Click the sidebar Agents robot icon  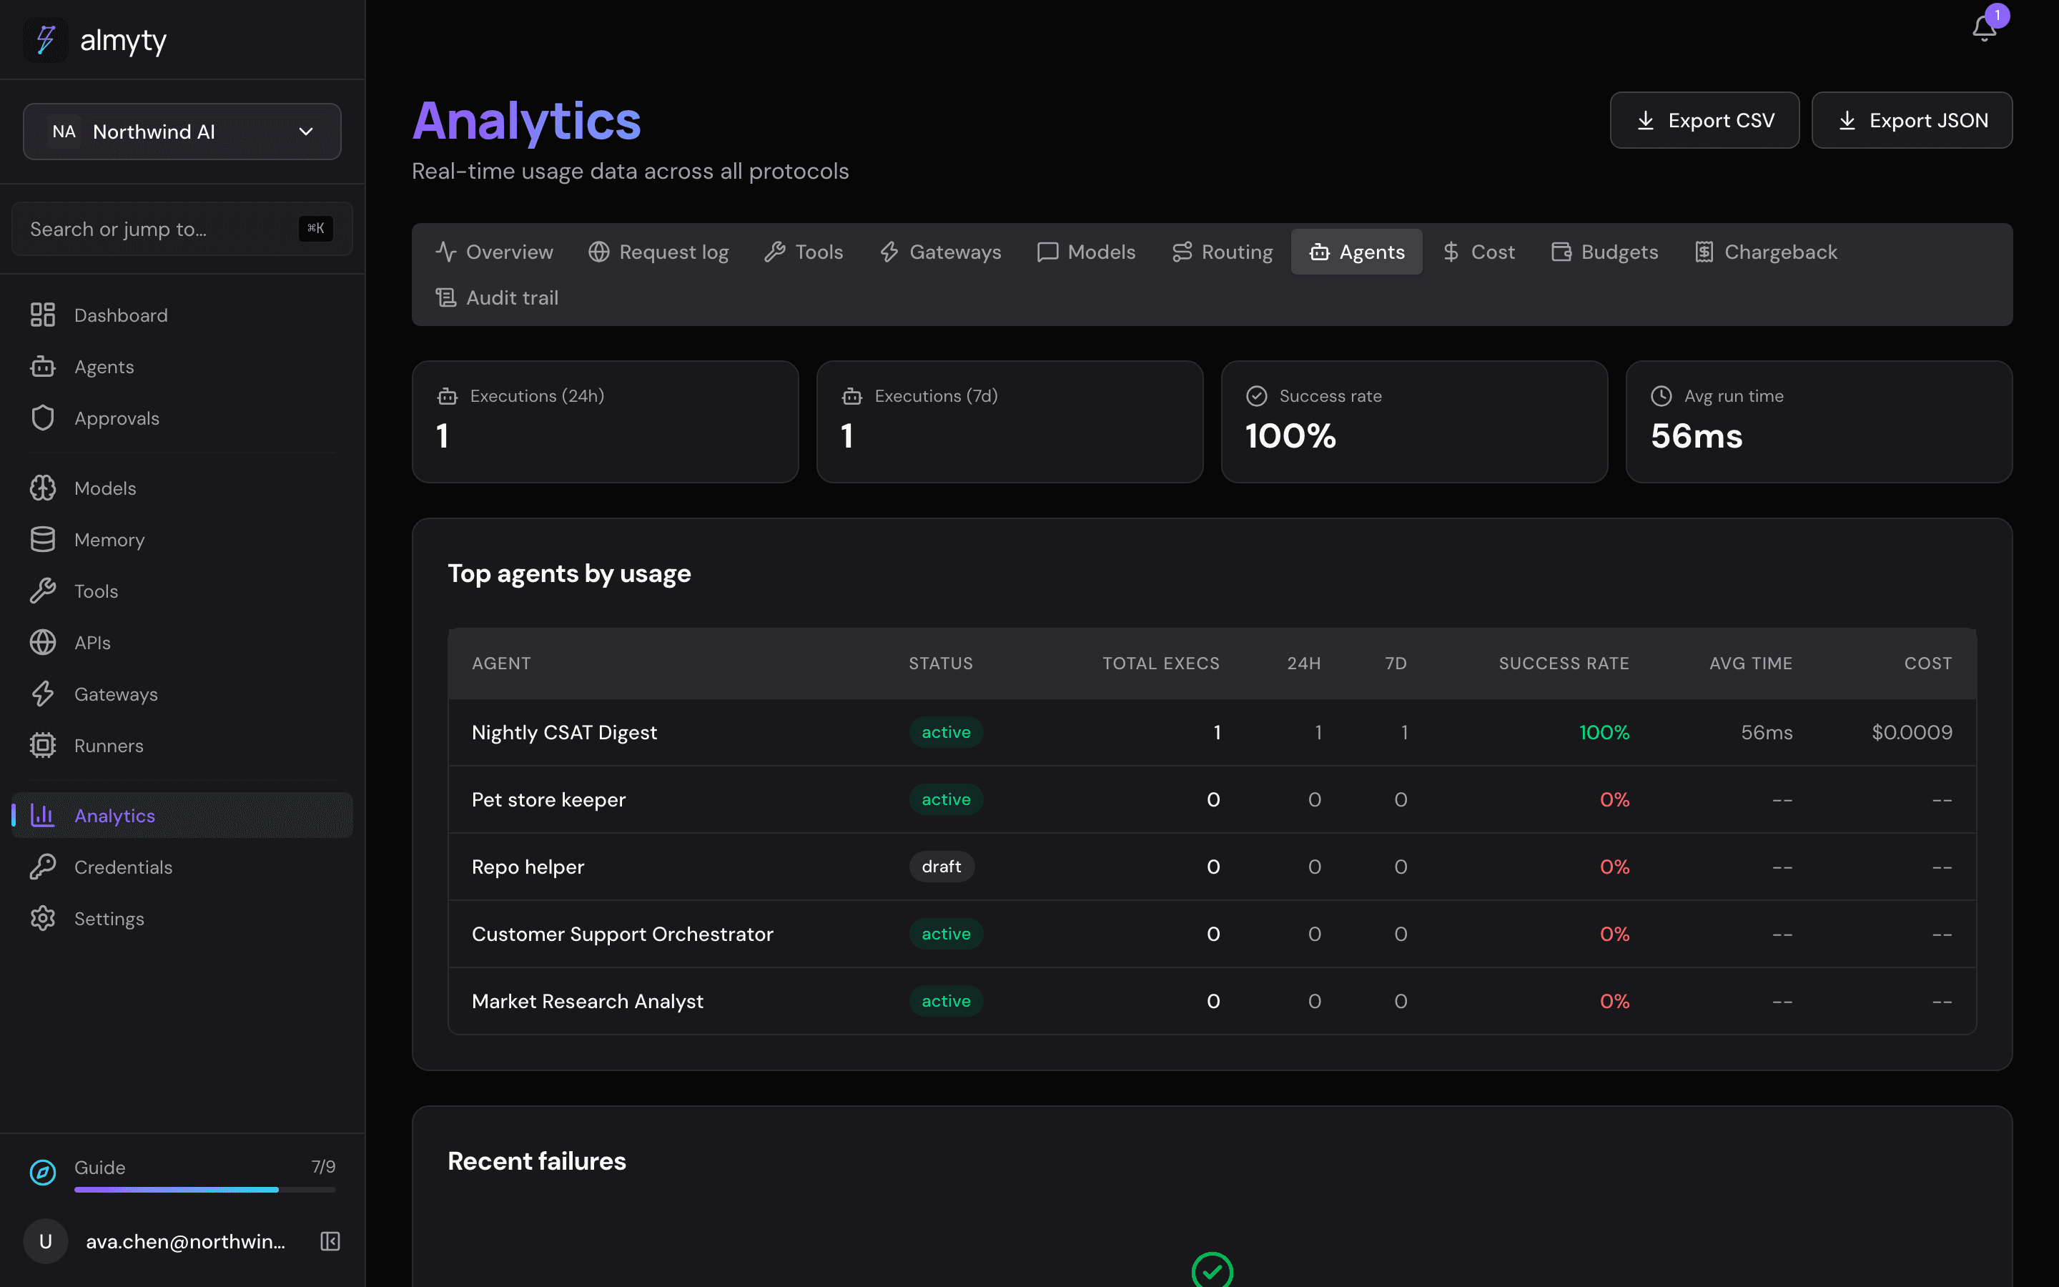[43, 367]
